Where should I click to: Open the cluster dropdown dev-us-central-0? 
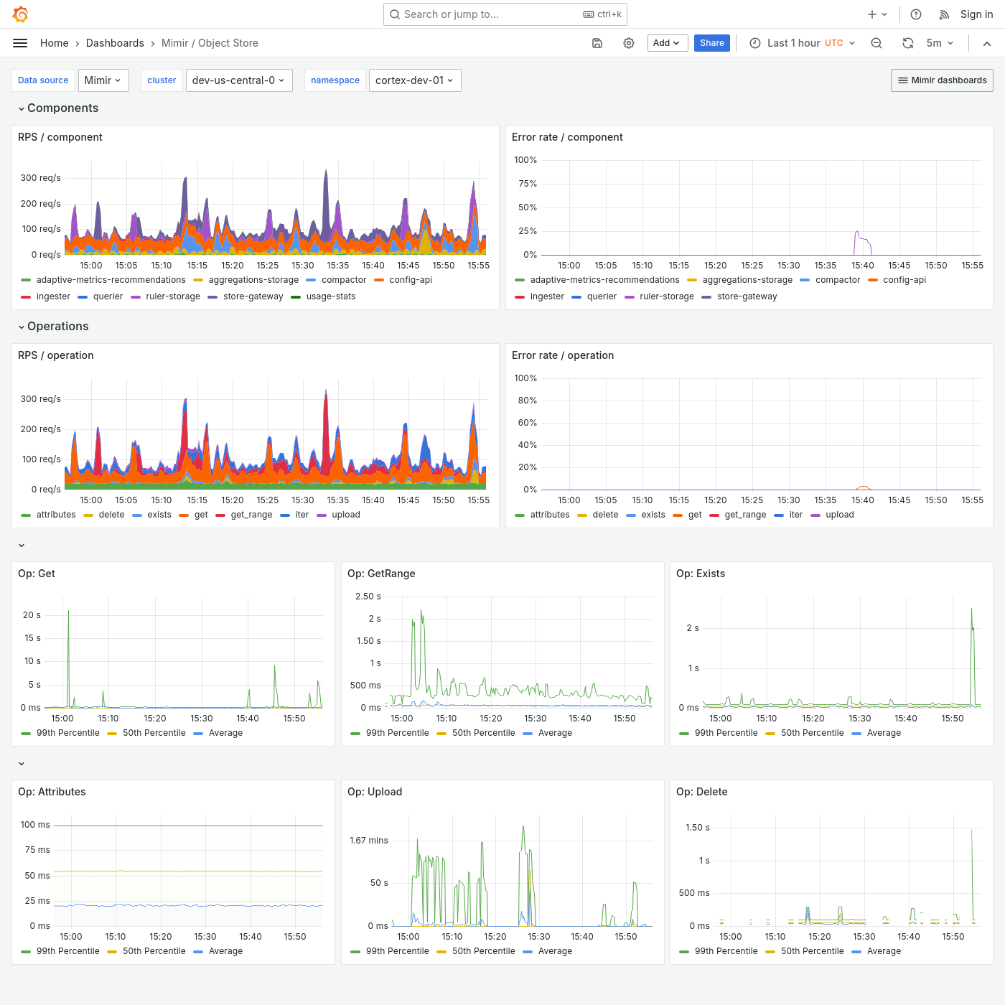(239, 80)
